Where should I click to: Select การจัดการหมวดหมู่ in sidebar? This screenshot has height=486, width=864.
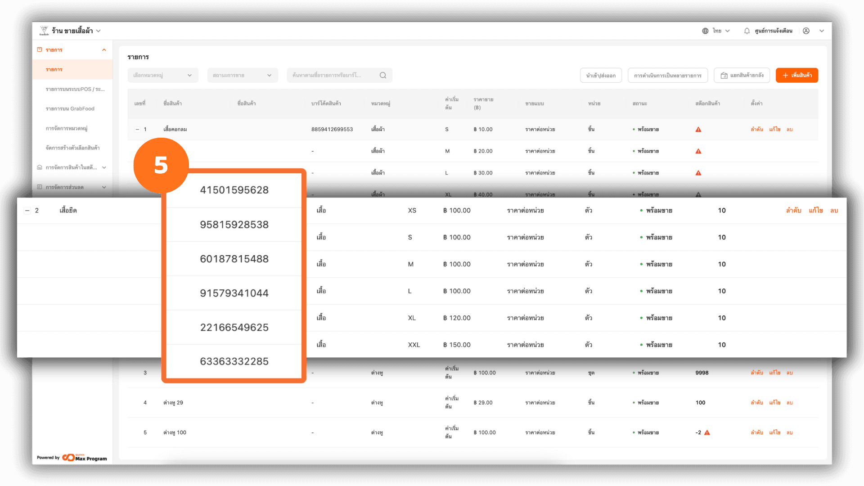[x=67, y=129]
